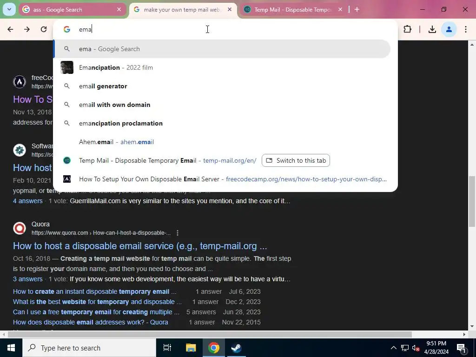Open Task View on the taskbar

tap(167, 348)
